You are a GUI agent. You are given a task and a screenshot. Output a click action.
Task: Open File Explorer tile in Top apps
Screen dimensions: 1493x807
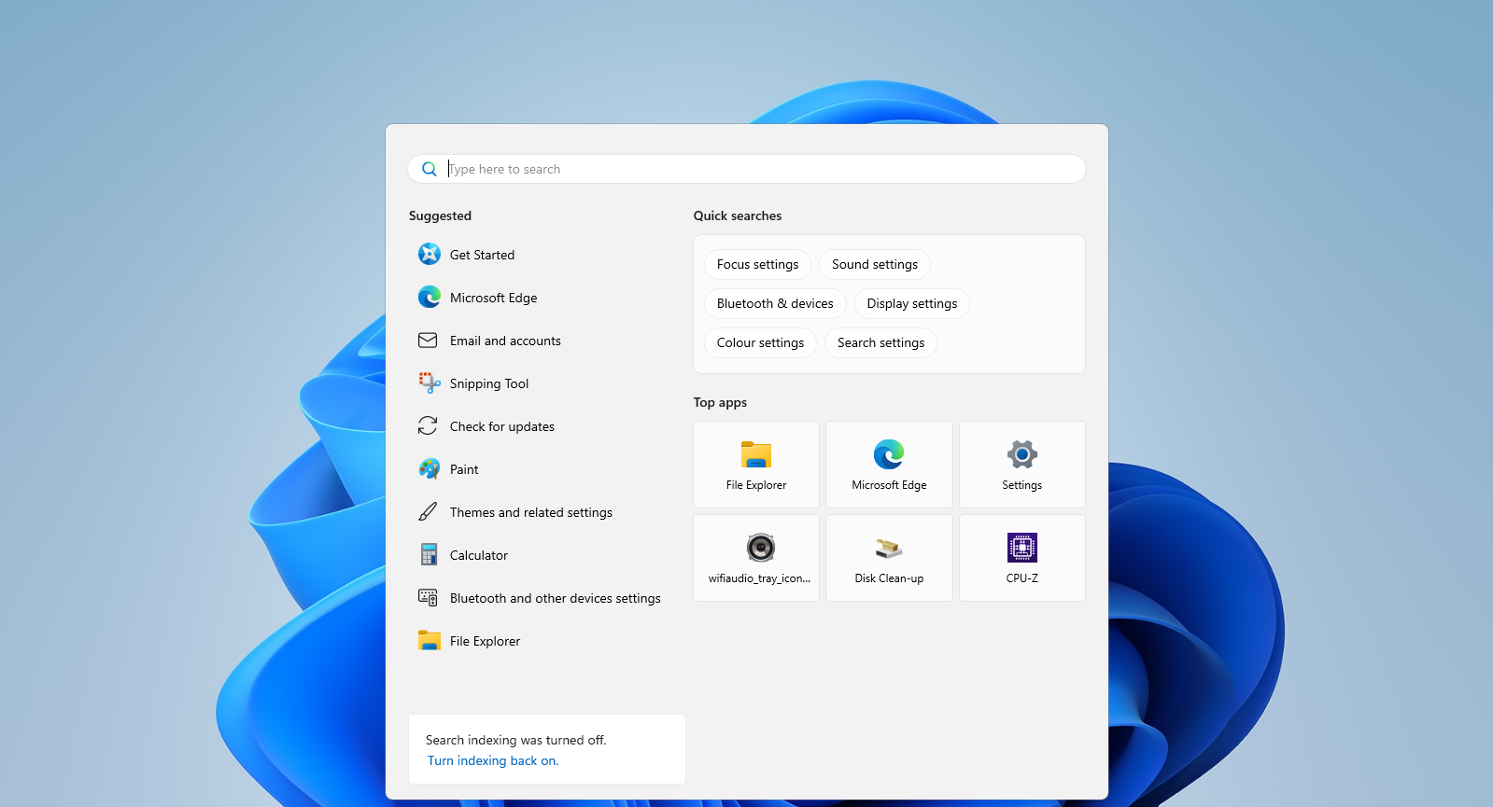756,465
